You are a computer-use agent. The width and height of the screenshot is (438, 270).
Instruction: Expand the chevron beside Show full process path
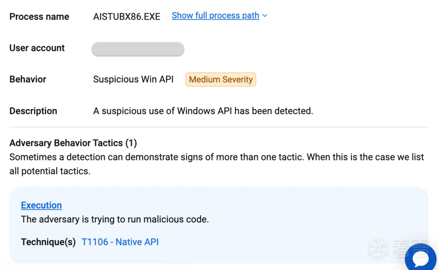click(x=265, y=16)
